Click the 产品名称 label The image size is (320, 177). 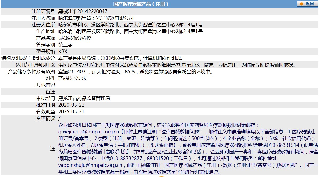tap(46, 38)
